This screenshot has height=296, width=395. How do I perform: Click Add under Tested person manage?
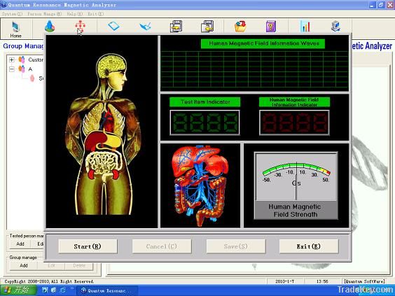[x=20, y=244]
